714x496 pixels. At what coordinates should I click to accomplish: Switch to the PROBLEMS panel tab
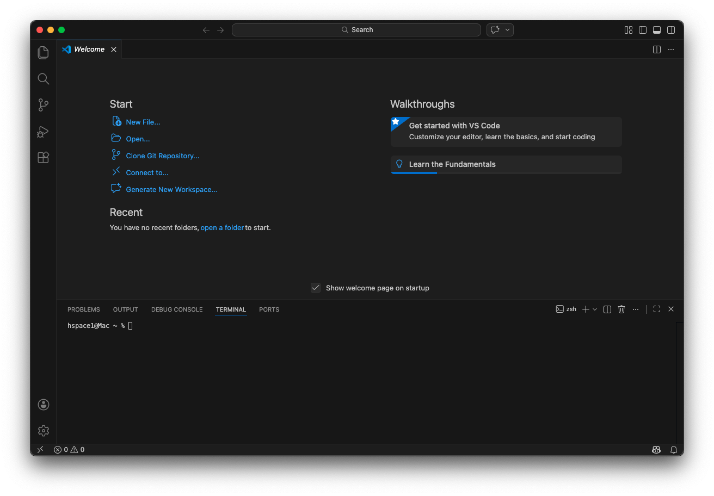point(84,309)
